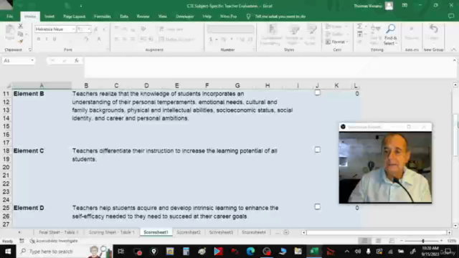Viewport: 459px width, 258px height.
Task: Click the new sheet plus icon
Action: (286, 232)
